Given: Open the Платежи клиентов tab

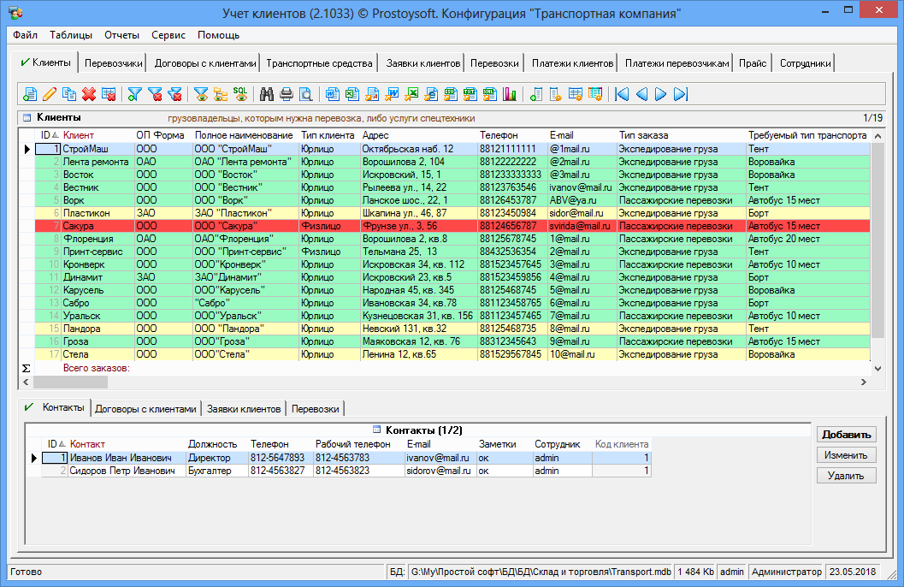Looking at the screenshot, I should (x=572, y=63).
